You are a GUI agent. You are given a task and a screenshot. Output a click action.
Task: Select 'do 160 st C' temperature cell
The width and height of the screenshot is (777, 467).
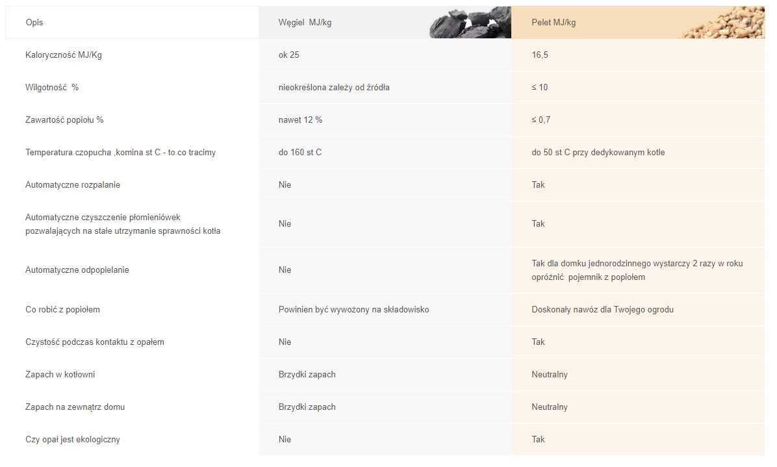coord(299,153)
